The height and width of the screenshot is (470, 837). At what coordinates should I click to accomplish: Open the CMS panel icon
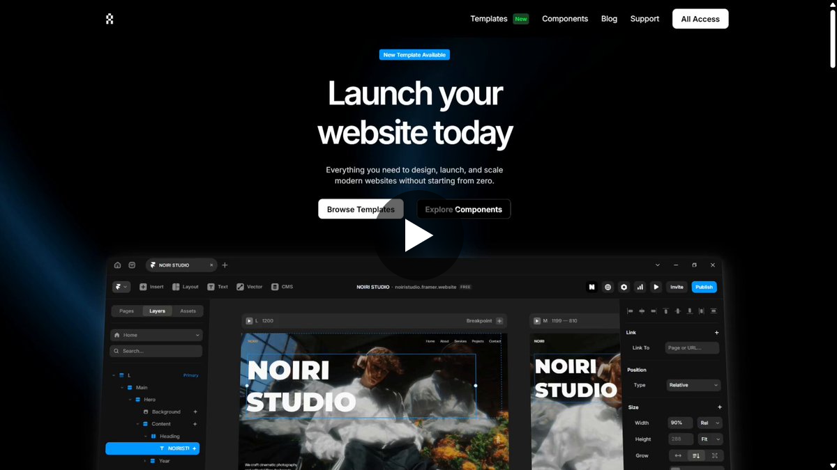pos(275,287)
